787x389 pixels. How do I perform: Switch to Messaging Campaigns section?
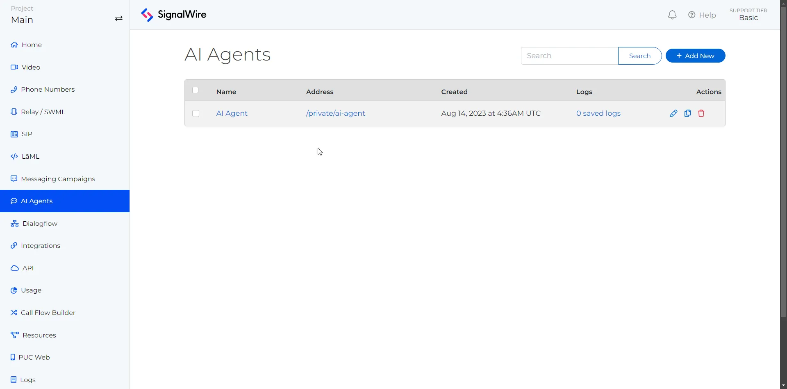(x=58, y=178)
